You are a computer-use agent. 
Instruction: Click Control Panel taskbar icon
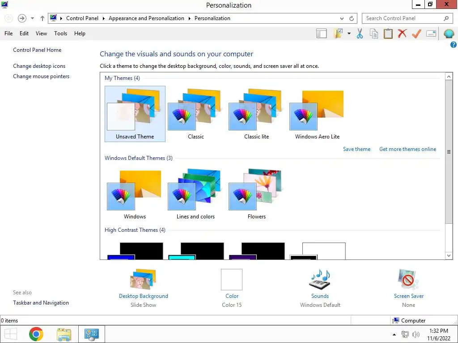pos(91,334)
